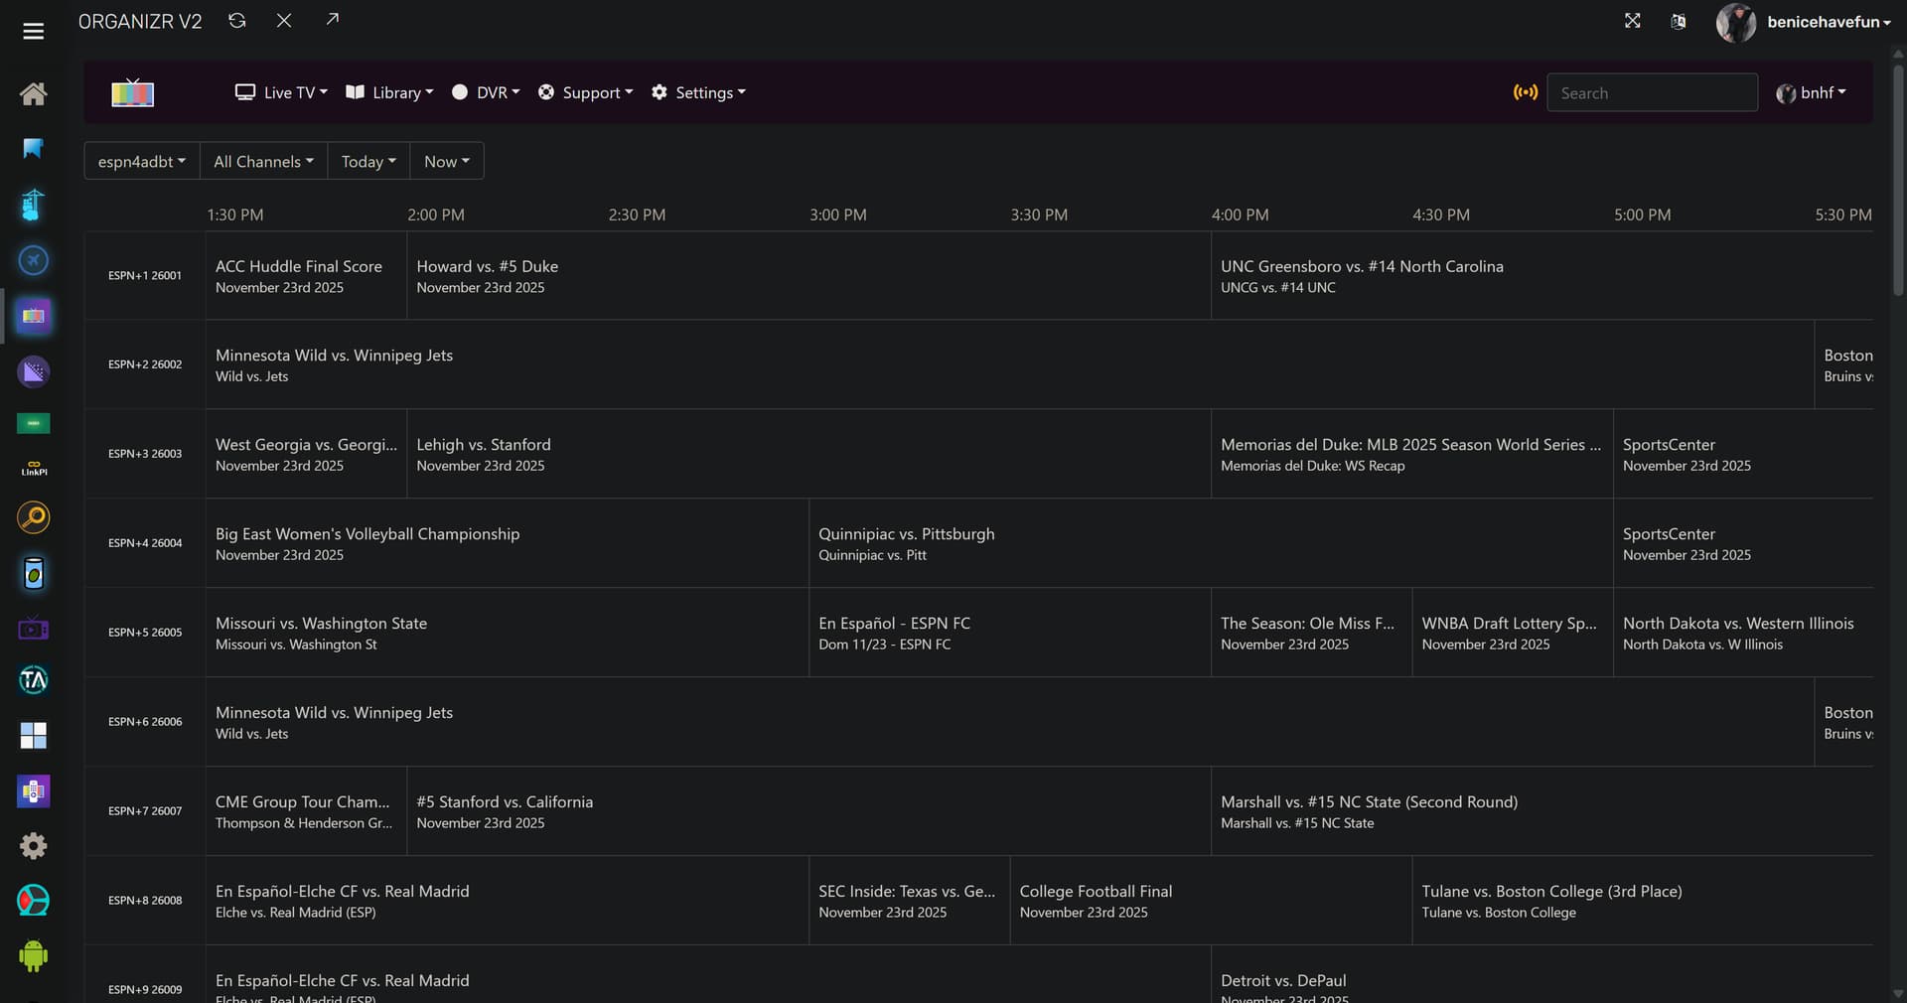
Task: Reload the current Organizr tab
Action: 236,21
